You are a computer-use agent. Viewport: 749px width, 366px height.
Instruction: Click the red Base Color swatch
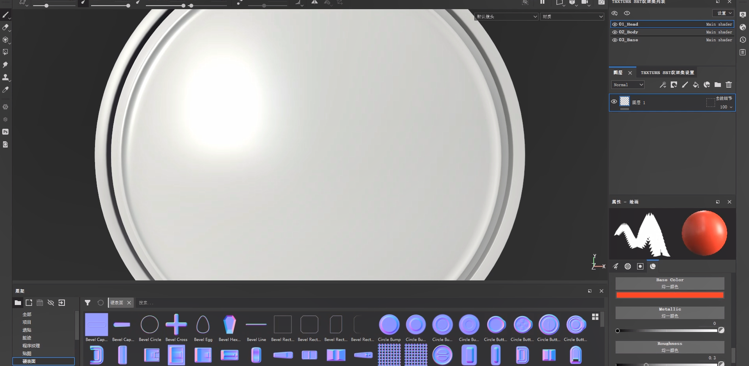point(670,295)
